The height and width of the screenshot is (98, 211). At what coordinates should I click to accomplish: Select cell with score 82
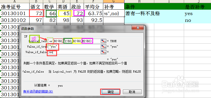50,20
